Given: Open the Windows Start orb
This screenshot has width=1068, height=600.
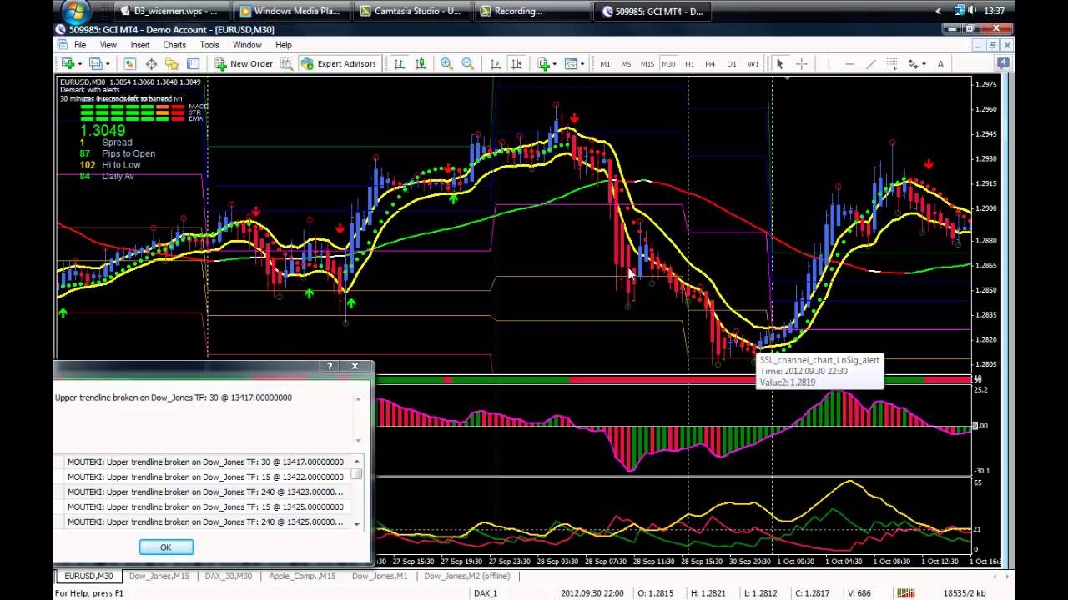Looking at the screenshot, I should coord(74,12).
